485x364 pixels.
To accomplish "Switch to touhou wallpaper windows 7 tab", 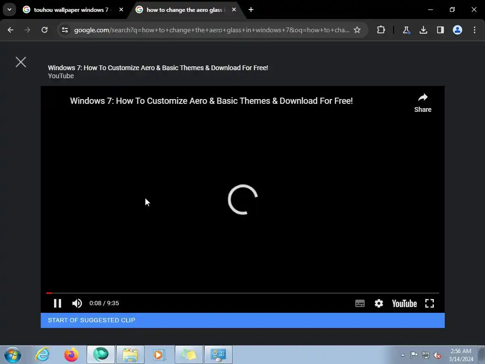I will point(72,10).
